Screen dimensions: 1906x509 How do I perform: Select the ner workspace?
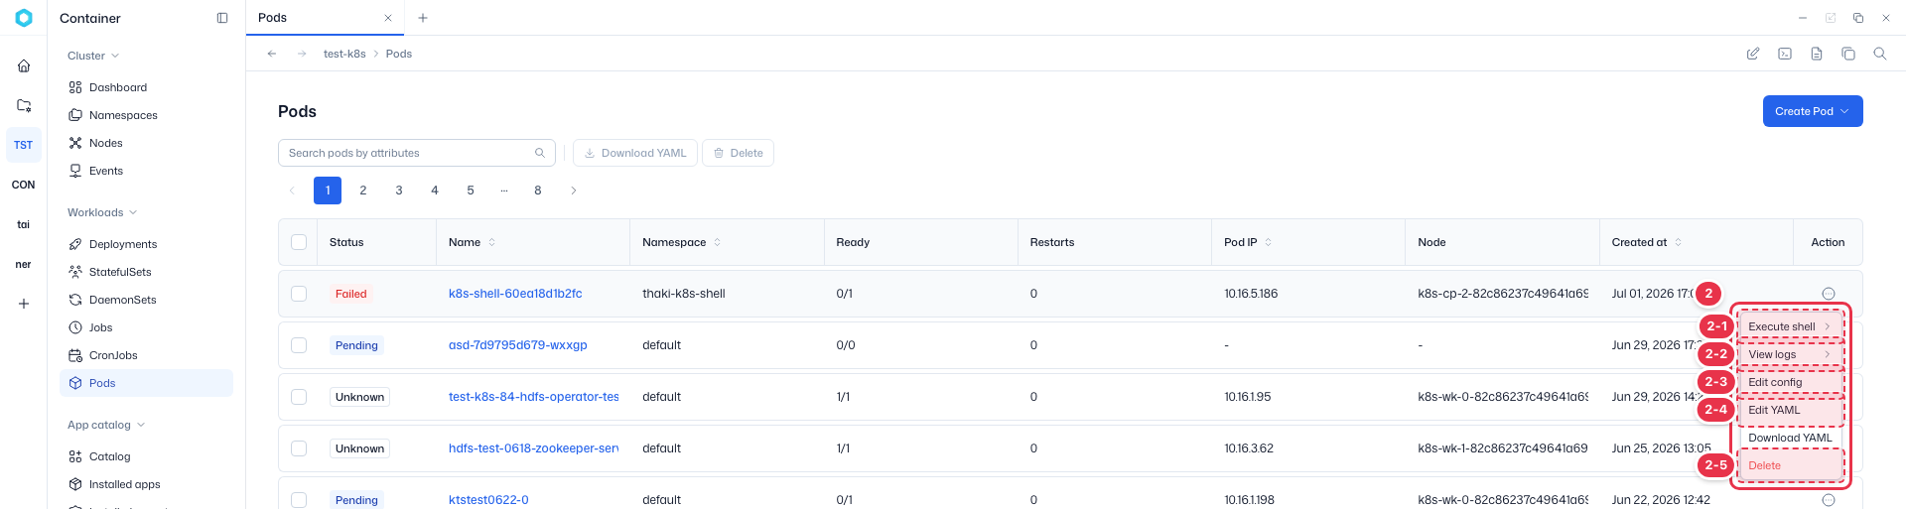point(24,264)
